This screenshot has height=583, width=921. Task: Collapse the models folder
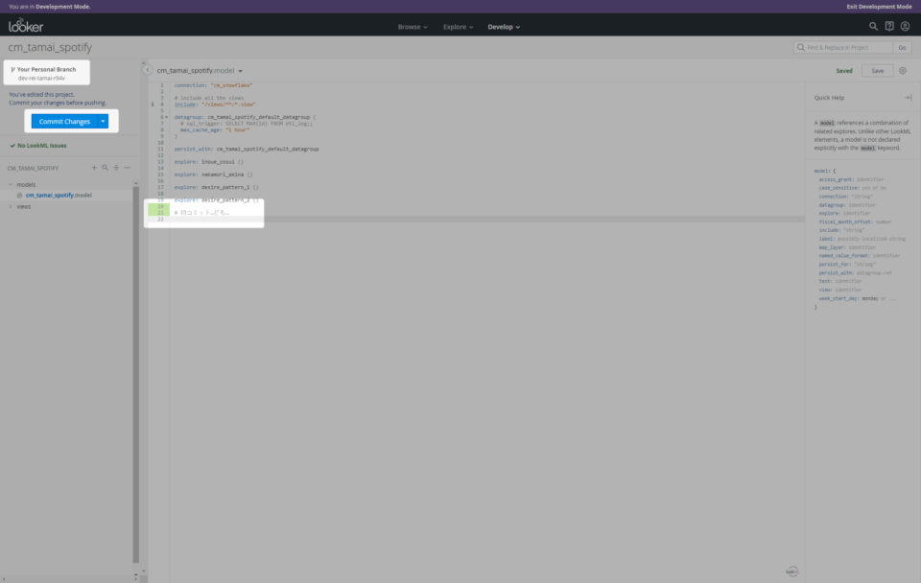[x=9, y=184]
